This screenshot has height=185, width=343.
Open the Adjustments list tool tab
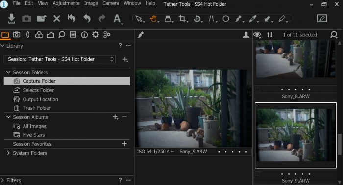(x=73, y=35)
